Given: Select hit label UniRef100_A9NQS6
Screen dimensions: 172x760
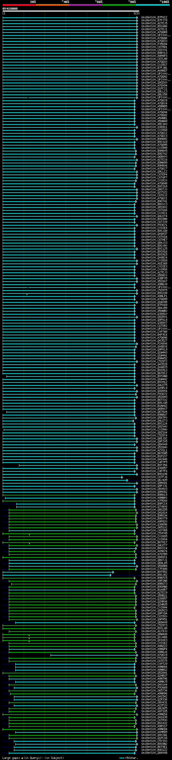Looking at the screenshot, I should pos(154,714).
